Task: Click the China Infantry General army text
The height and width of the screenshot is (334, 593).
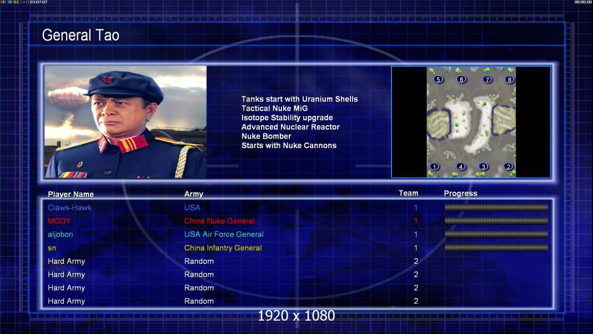Action: pyautogui.click(x=223, y=248)
